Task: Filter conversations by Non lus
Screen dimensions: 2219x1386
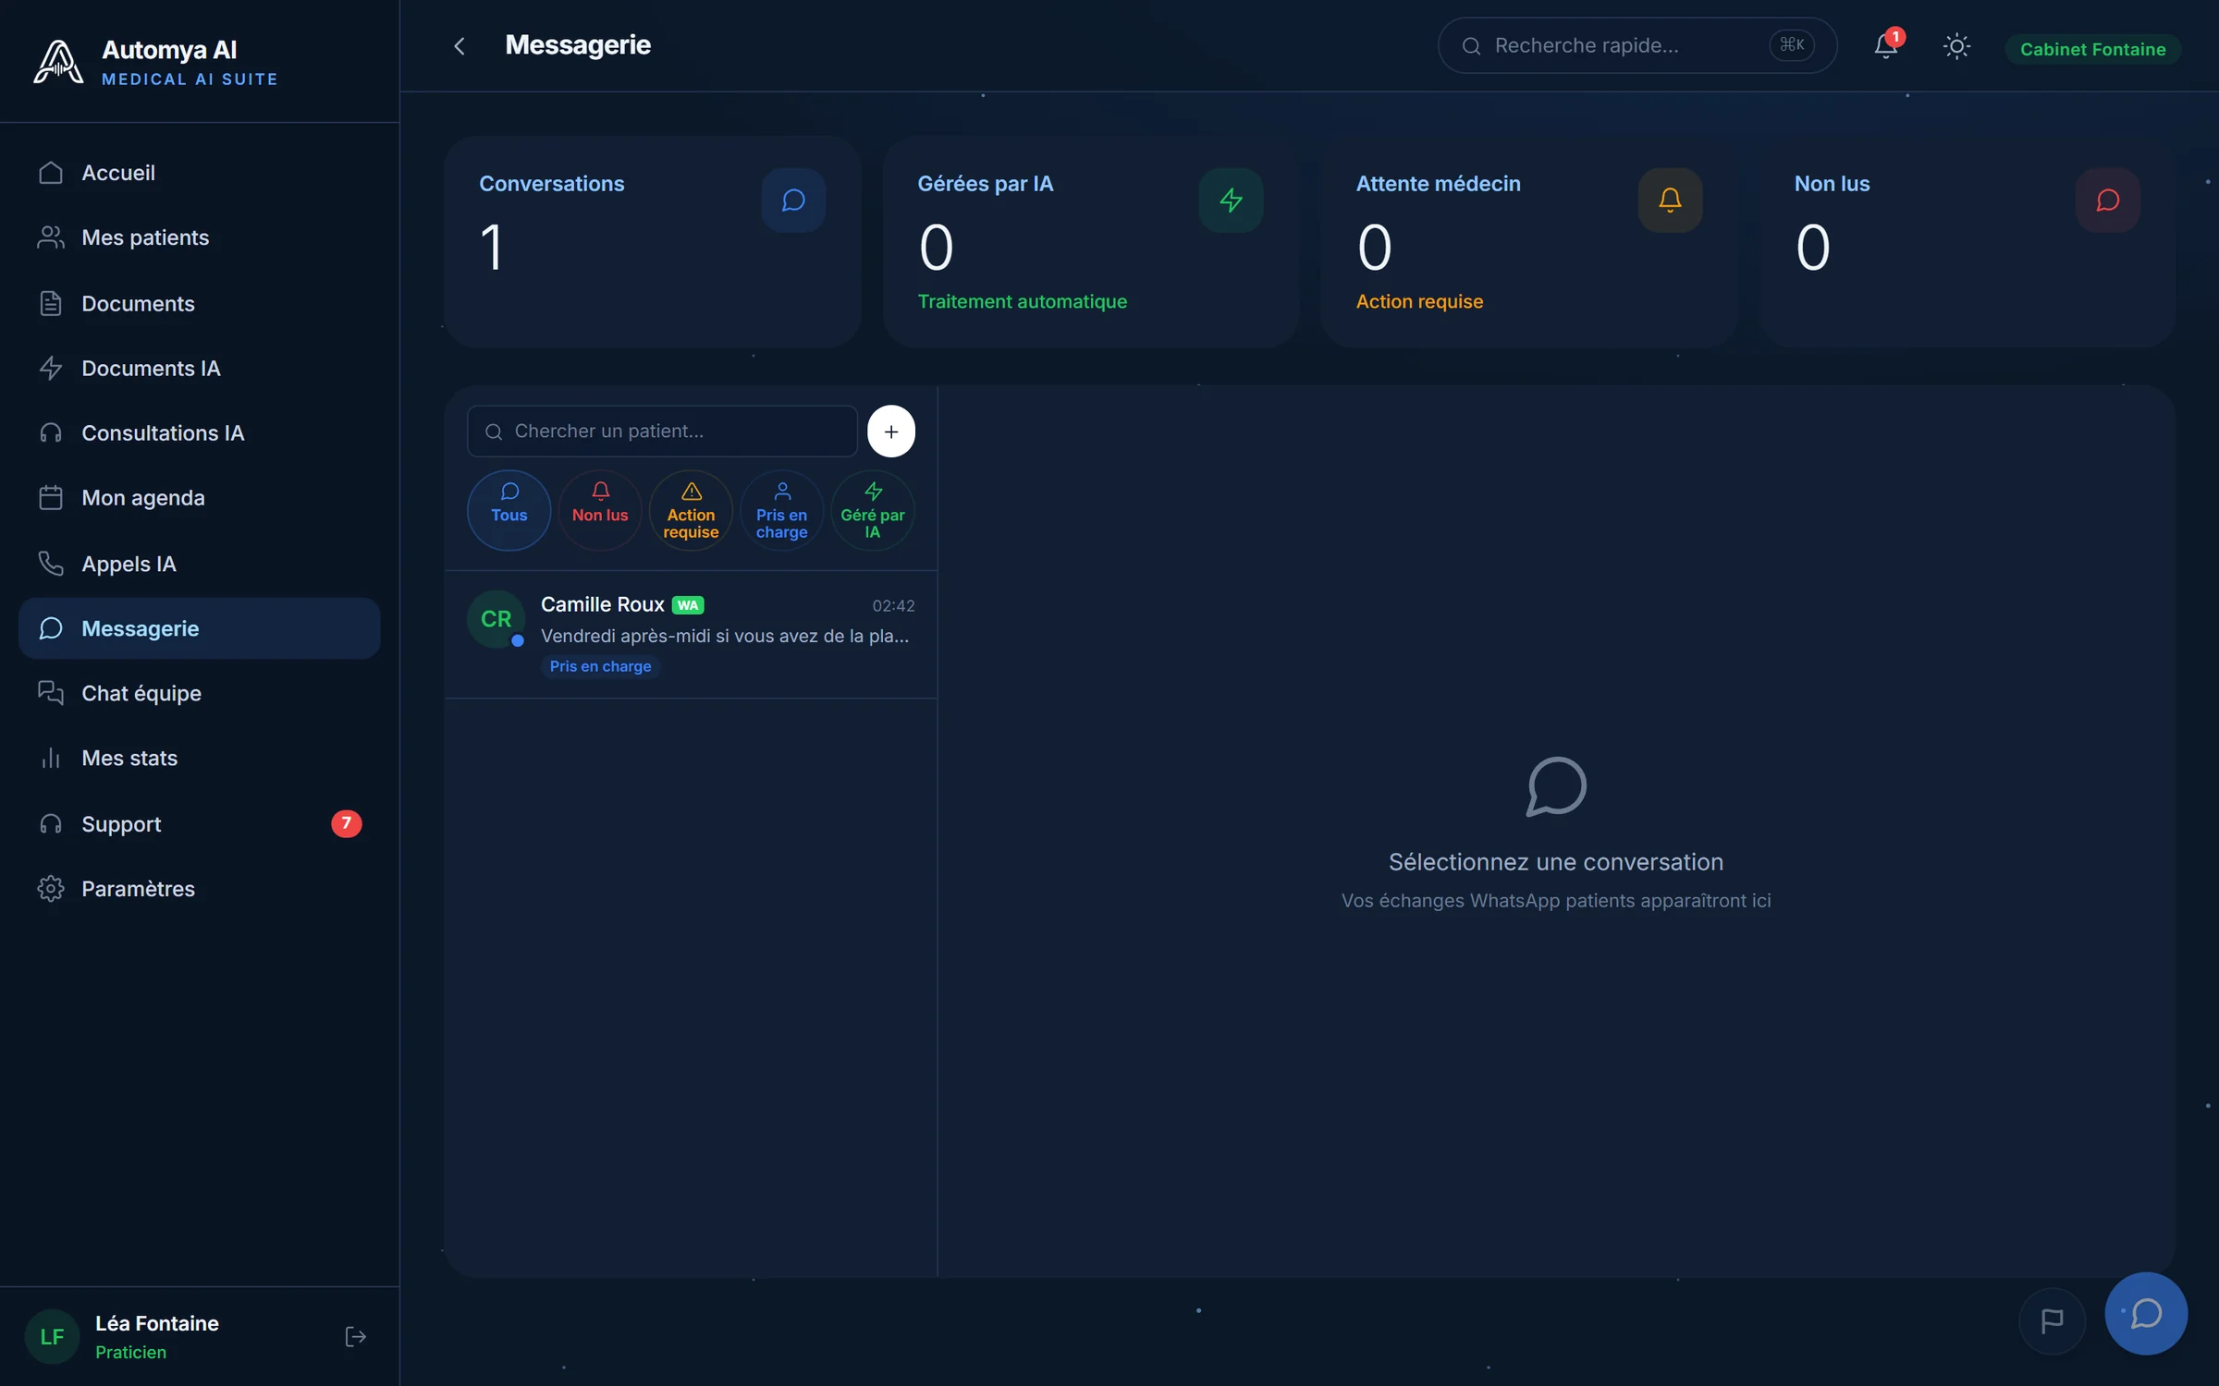Action: click(x=600, y=510)
